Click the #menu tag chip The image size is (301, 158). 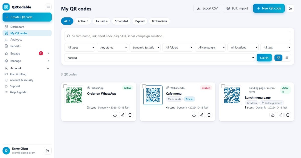(x=189, y=99)
